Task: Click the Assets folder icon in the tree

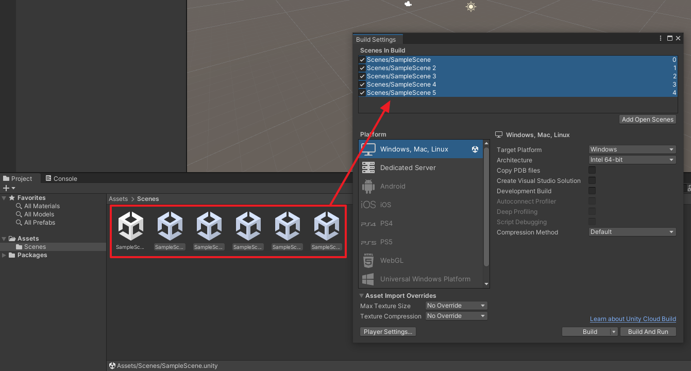Action: [12, 239]
